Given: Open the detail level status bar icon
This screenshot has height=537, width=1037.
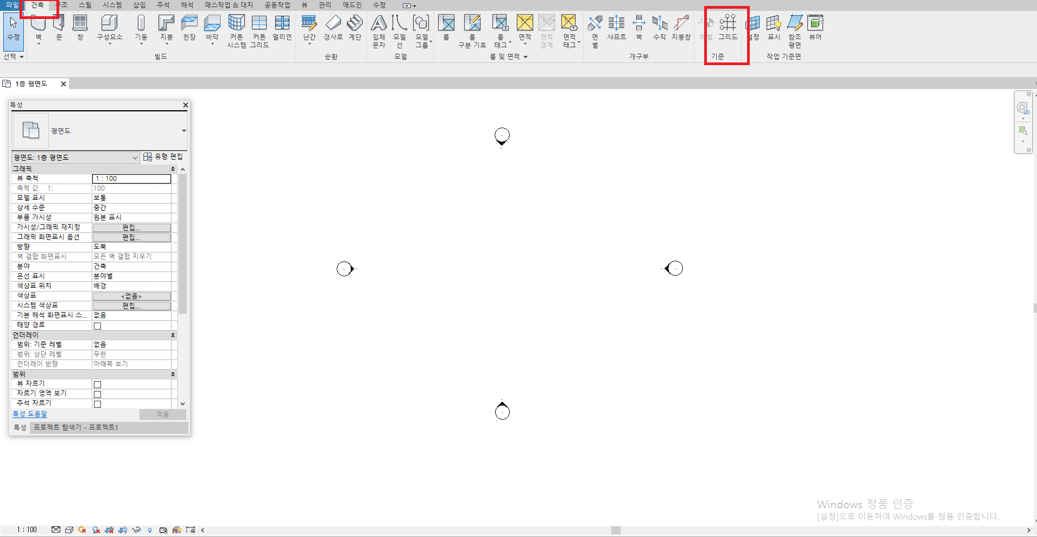Looking at the screenshot, I should pos(56,530).
